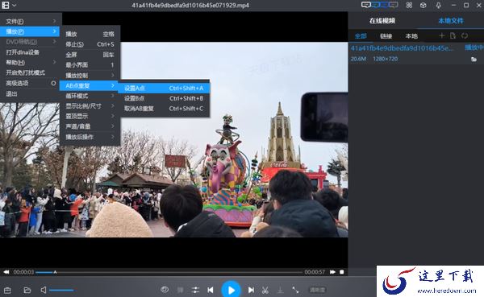The height and width of the screenshot is (297, 484).
Task: Switch to the 本地文件 tab
Action: click(x=451, y=21)
